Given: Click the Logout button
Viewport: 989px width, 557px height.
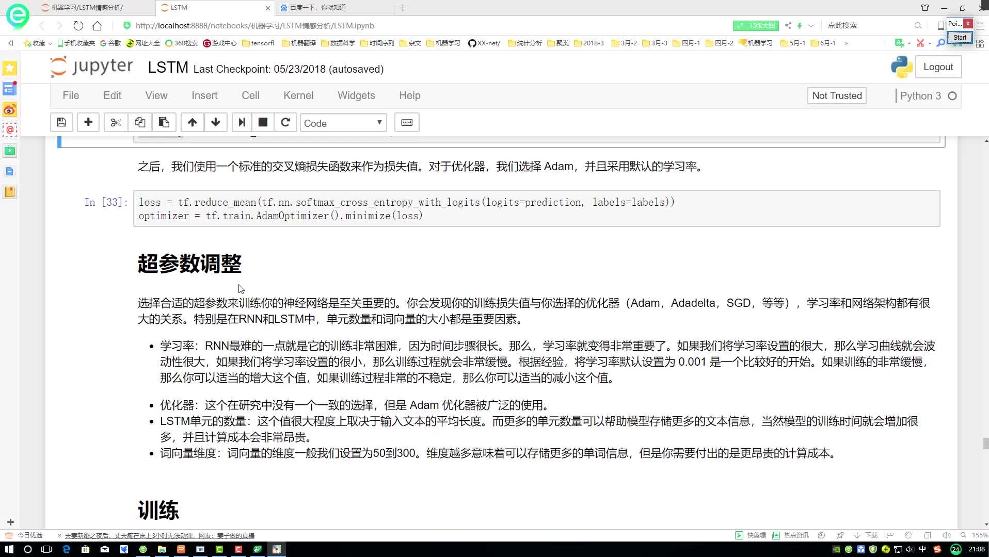Looking at the screenshot, I should pyautogui.click(x=938, y=67).
